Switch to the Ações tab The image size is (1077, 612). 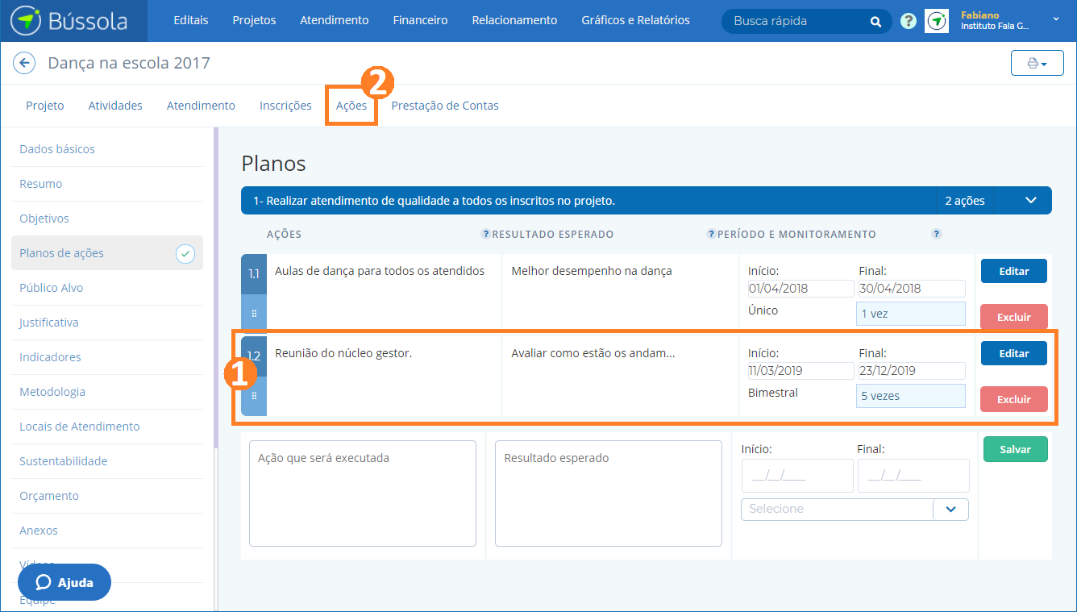tap(351, 106)
